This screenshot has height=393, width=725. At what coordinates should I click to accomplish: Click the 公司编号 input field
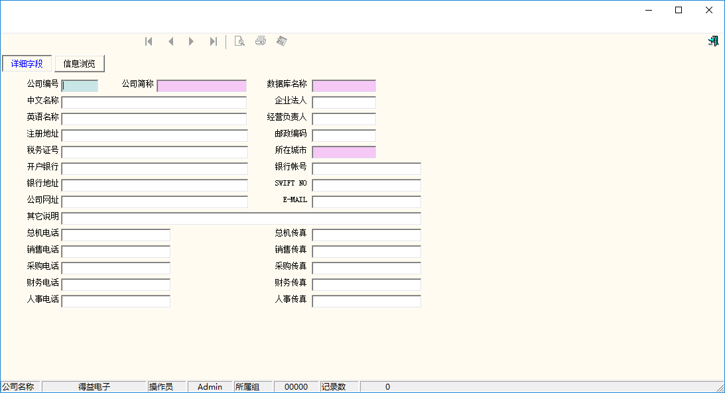pyautogui.click(x=80, y=85)
